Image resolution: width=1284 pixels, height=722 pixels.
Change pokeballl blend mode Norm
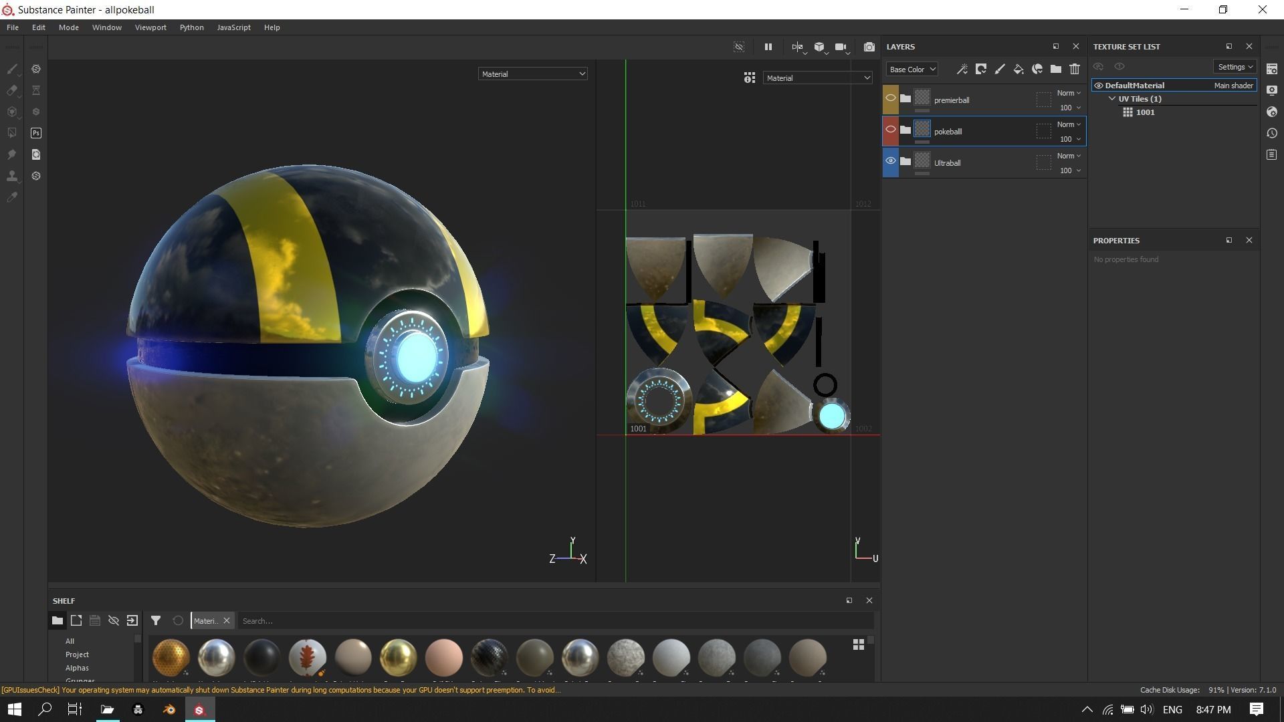(x=1069, y=124)
